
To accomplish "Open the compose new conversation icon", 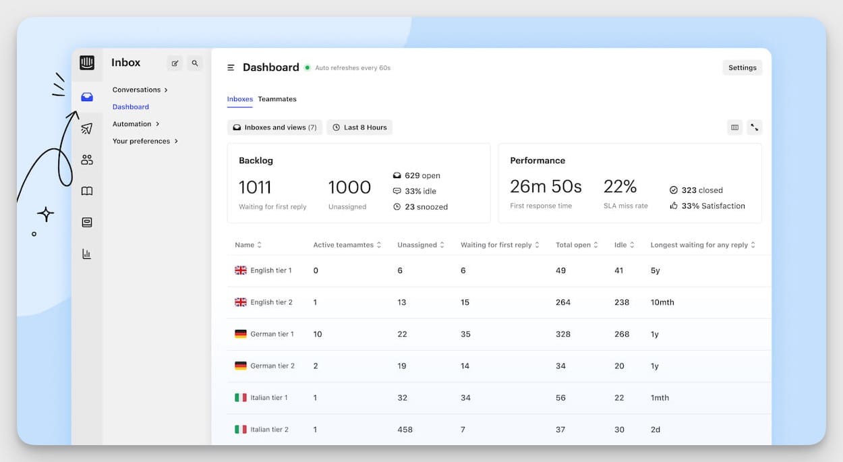I will point(175,63).
